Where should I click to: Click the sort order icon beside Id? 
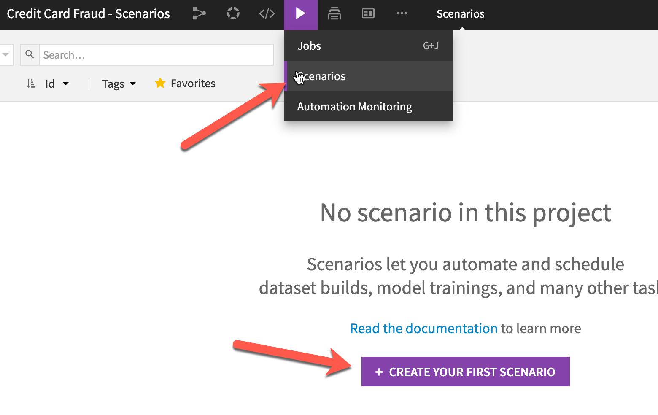[x=30, y=83]
